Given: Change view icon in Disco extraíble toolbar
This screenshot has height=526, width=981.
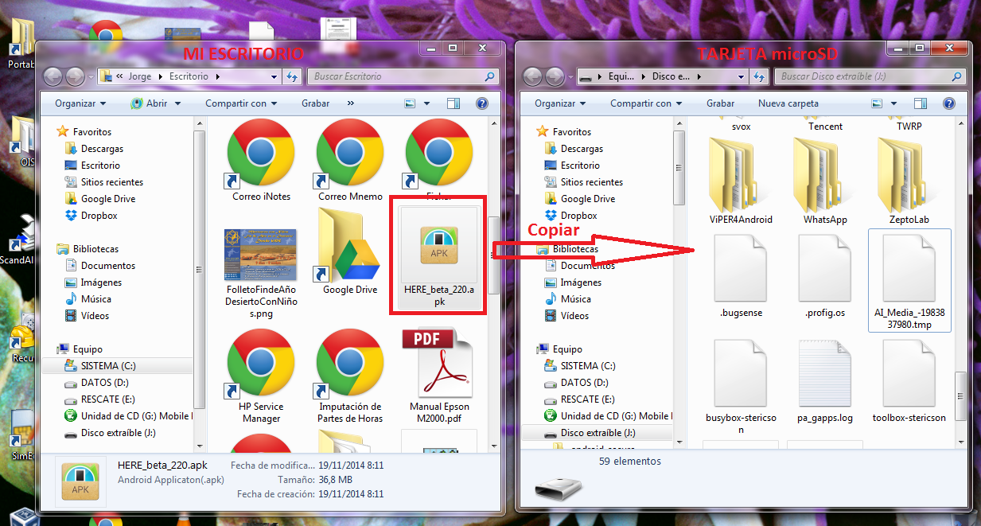Looking at the screenshot, I should [x=878, y=103].
